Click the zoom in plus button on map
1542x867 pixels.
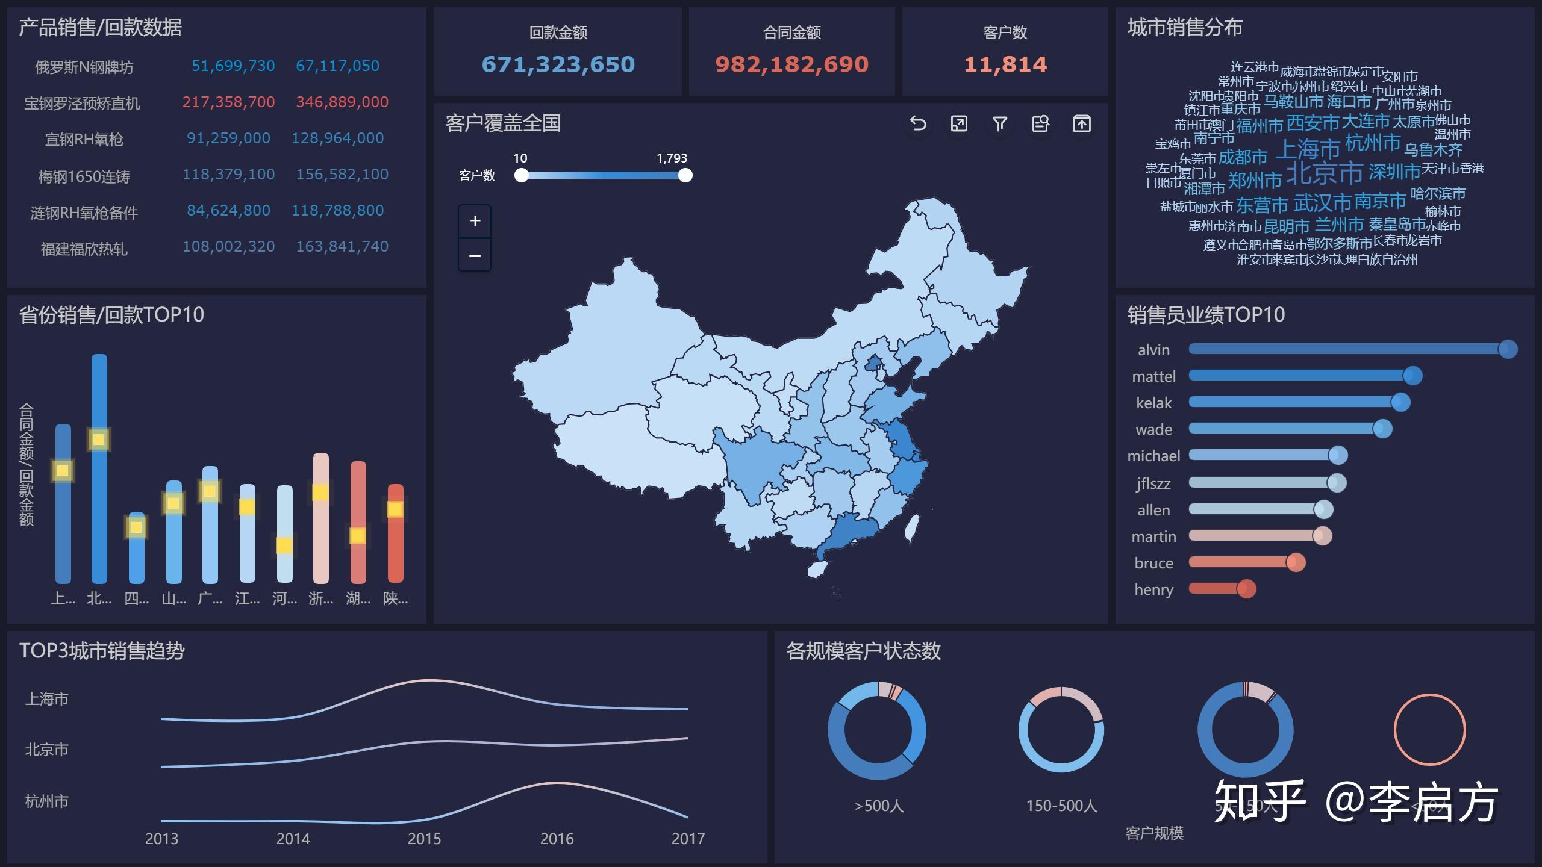(473, 220)
